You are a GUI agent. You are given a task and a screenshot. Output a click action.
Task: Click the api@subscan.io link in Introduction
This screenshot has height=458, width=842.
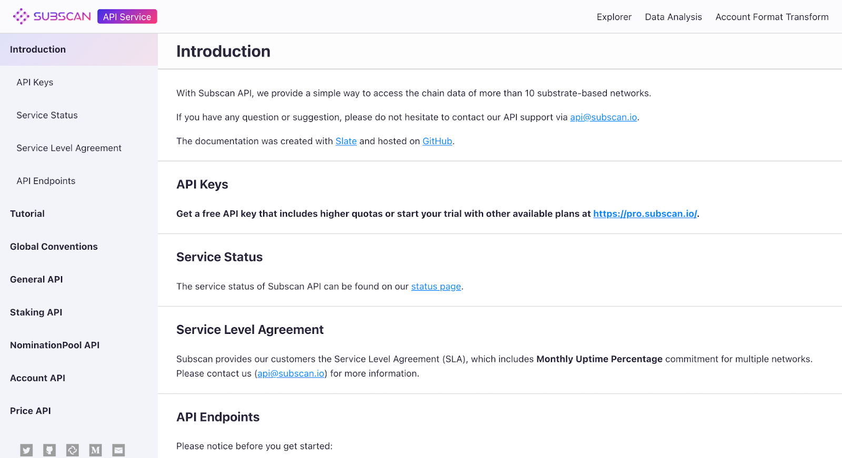click(x=604, y=117)
